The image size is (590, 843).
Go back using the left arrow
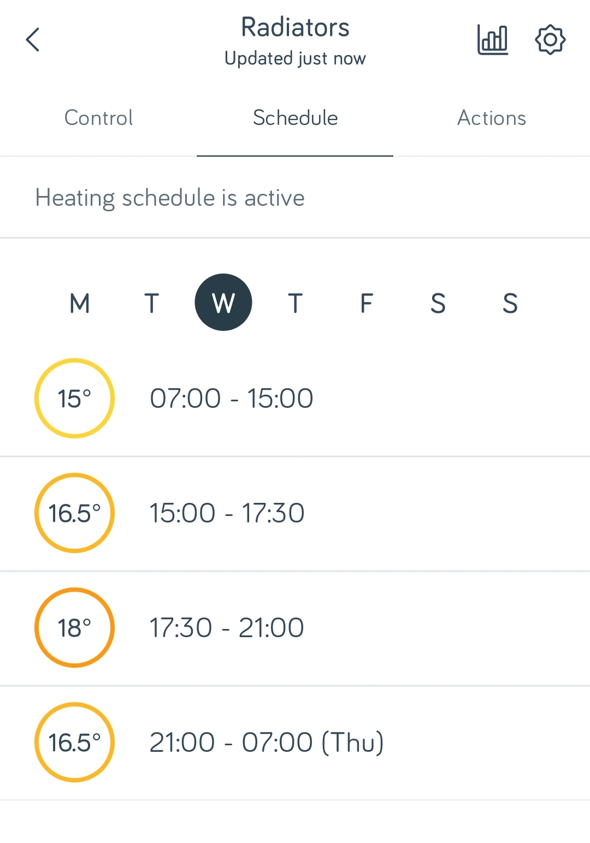(33, 40)
